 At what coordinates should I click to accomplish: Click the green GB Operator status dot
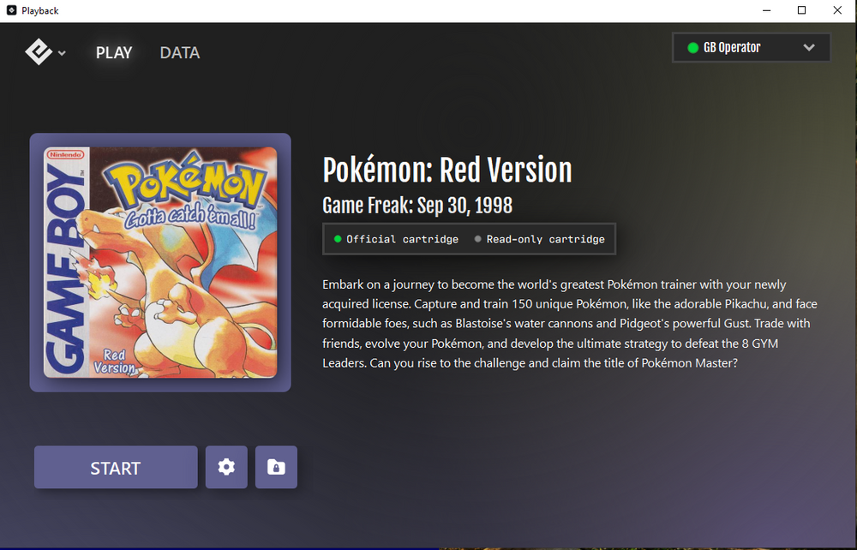click(692, 48)
